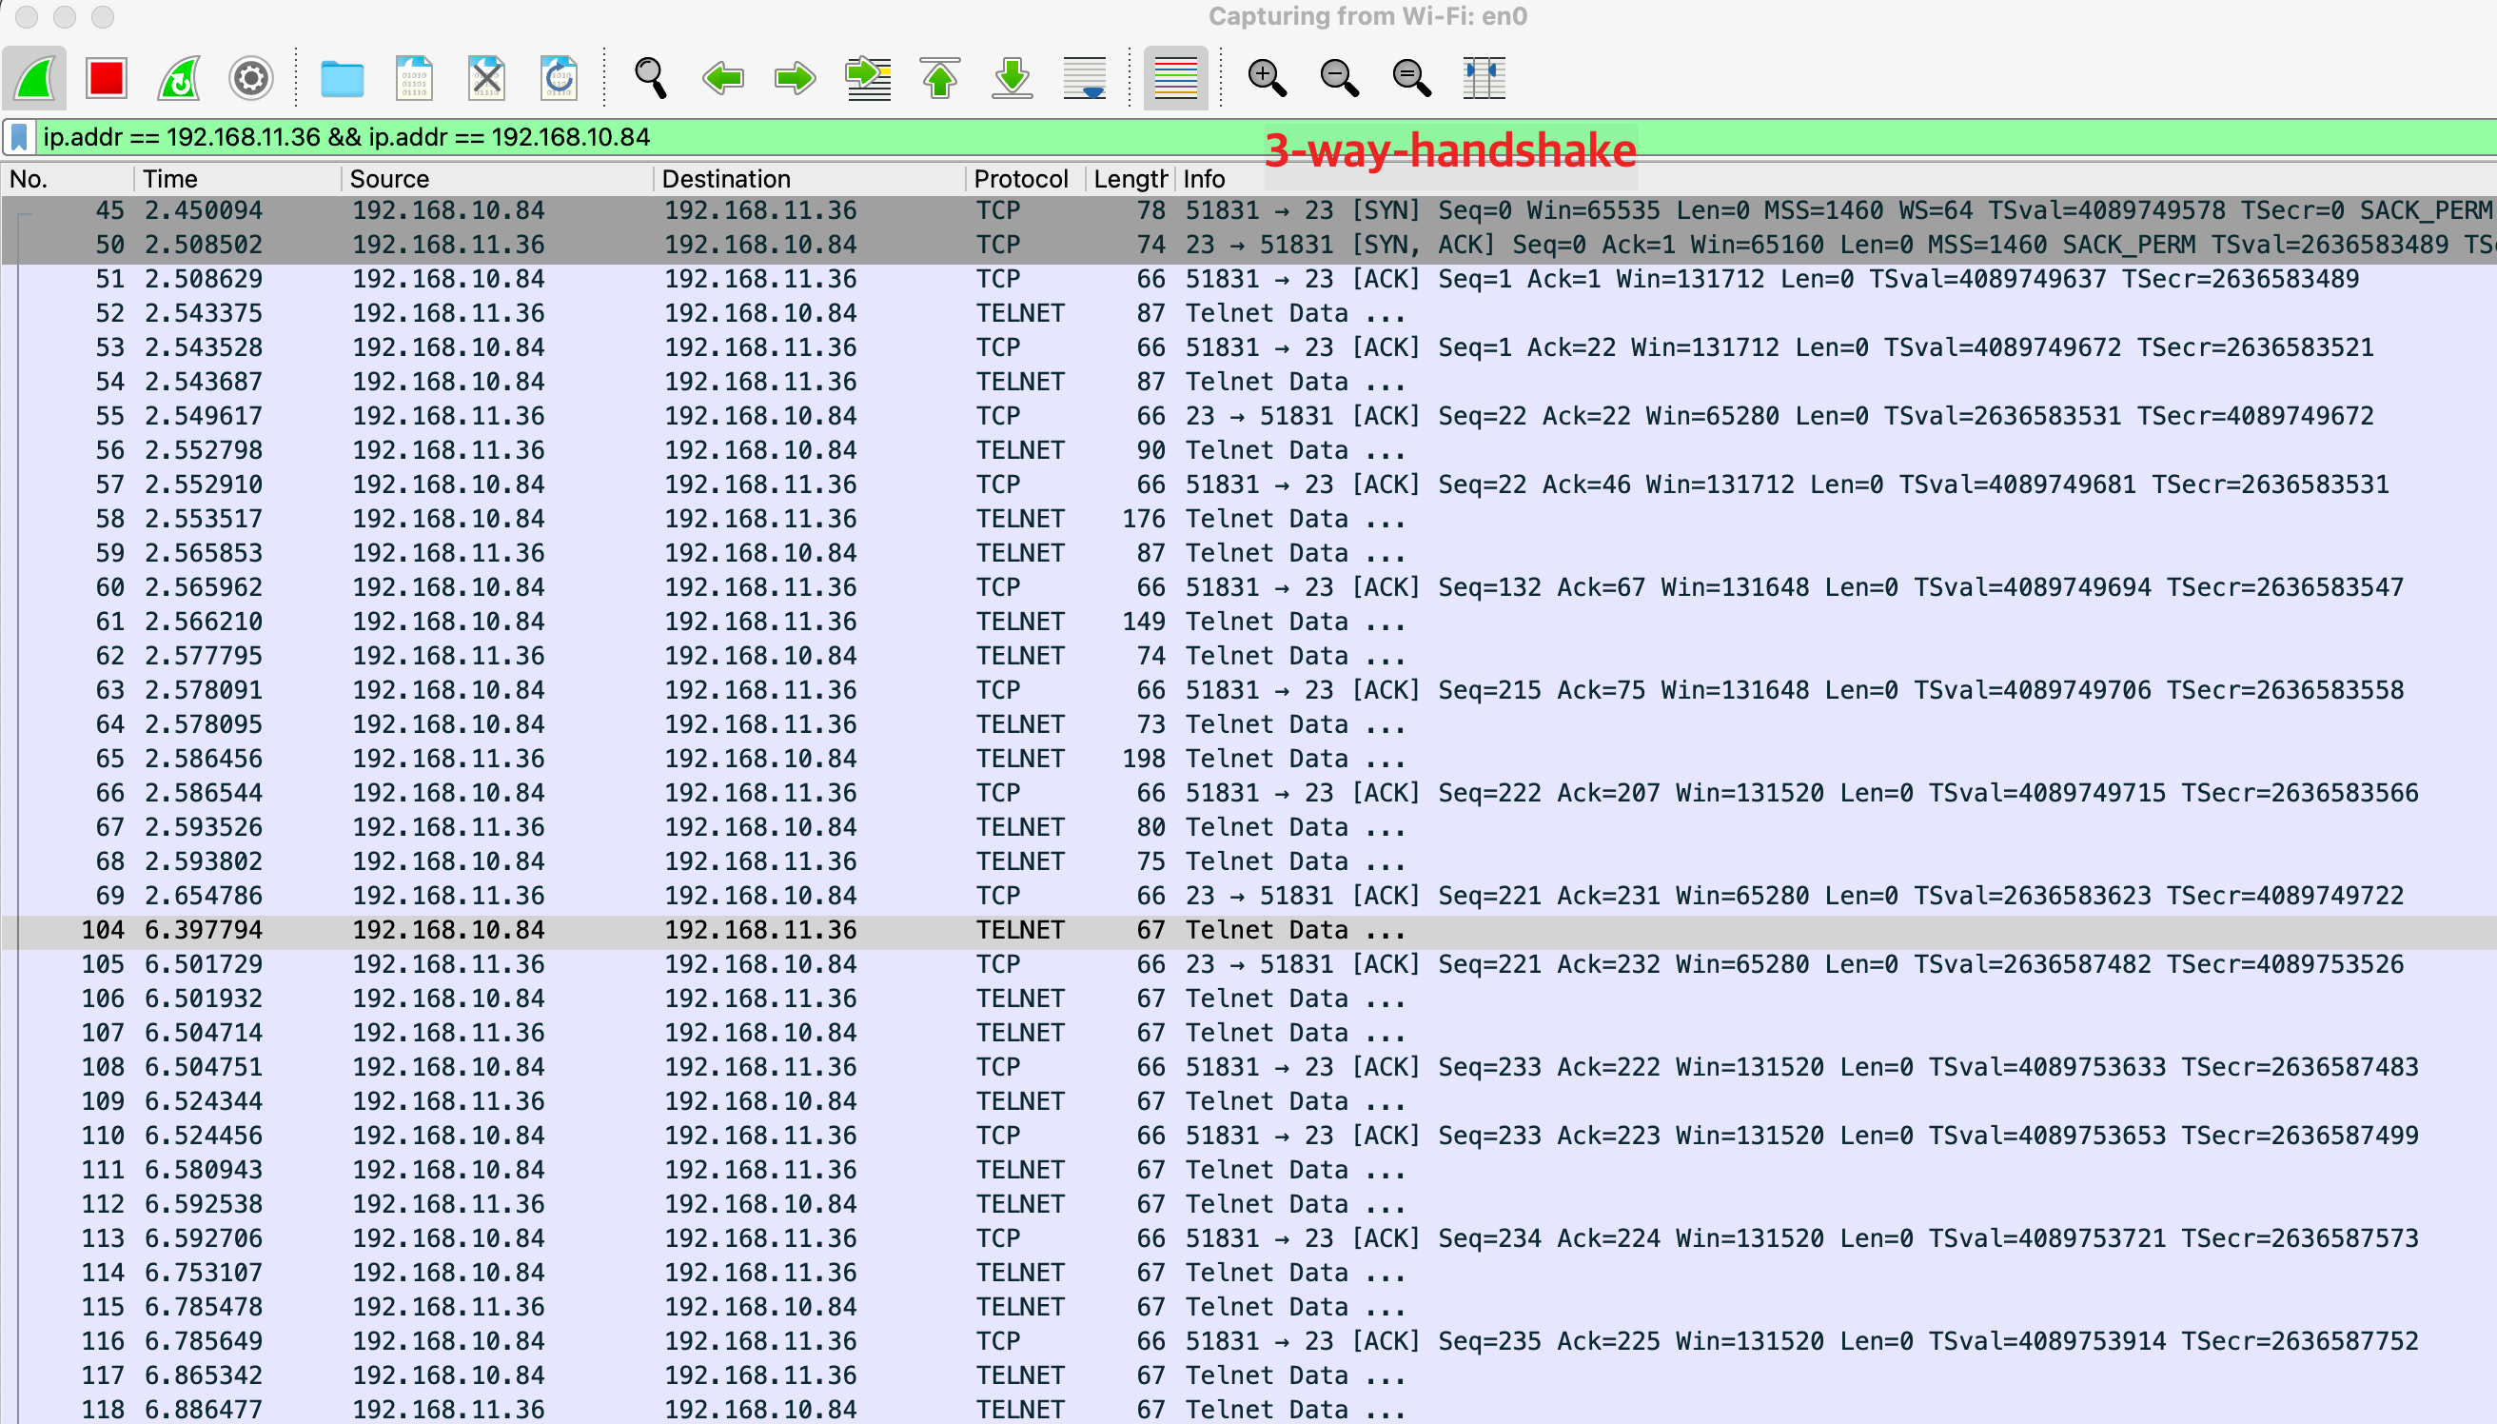Viewport: 2497px width, 1424px height.
Task: Toggle packet colorization rules
Action: pos(1175,78)
